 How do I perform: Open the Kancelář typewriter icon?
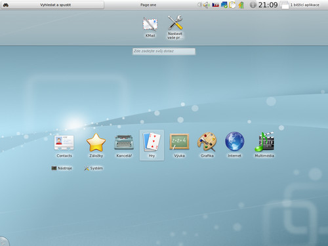point(124,146)
